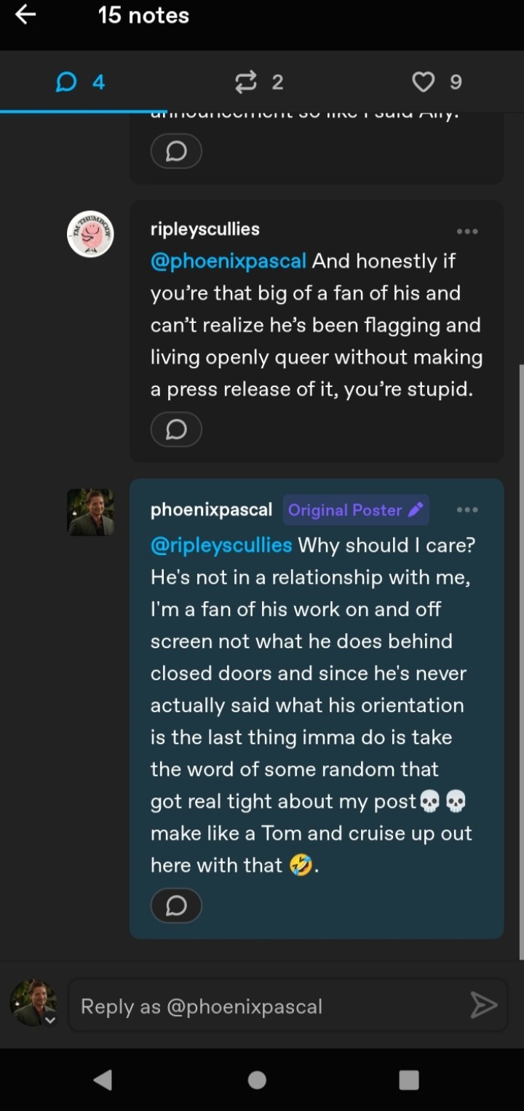
Task: Reply to ripleyscullies' comment
Action: (x=176, y=430)
